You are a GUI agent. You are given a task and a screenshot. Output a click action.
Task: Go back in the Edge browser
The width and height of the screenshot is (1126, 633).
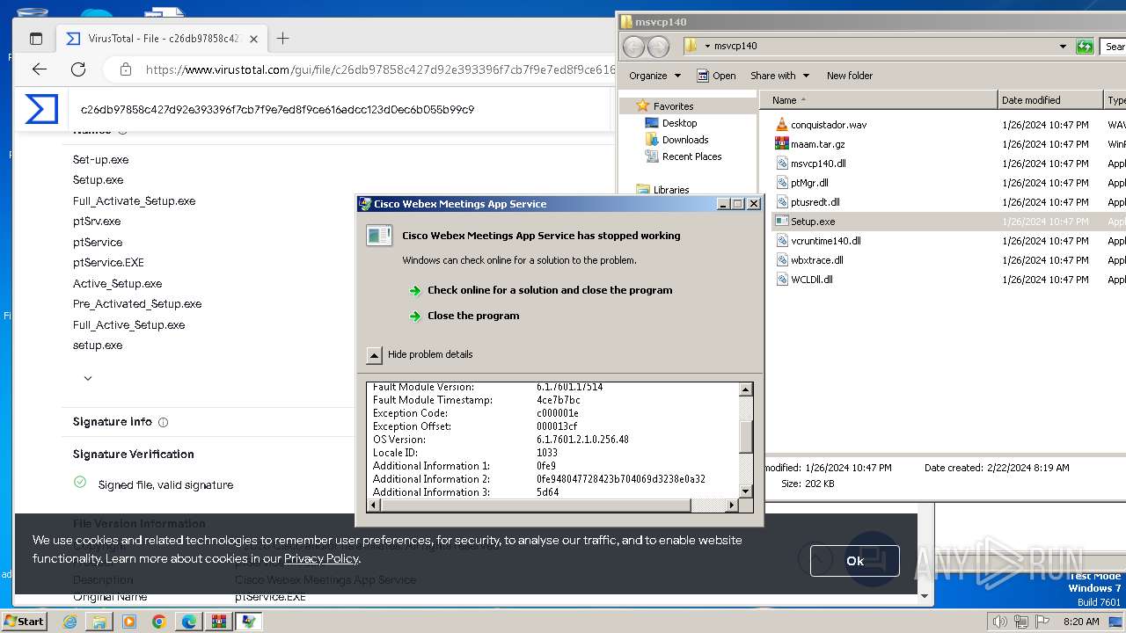pos(39,69)
